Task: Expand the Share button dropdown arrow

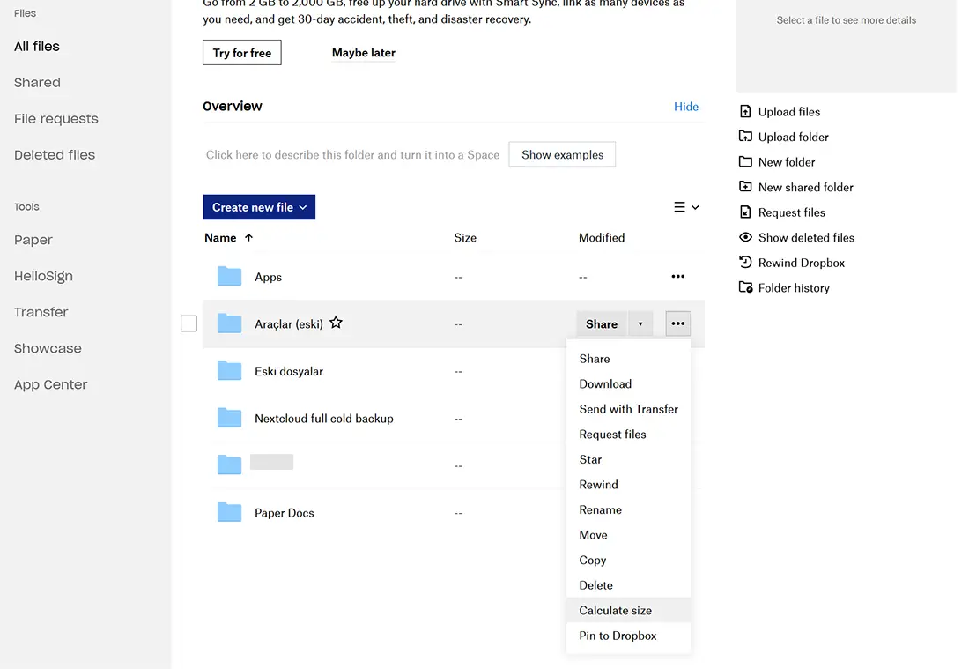Action: point(640,324)
